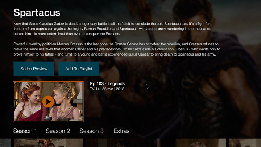
Task: Click the synopsis paragraph about Marcus Crassus
Action: coord(117,49)
